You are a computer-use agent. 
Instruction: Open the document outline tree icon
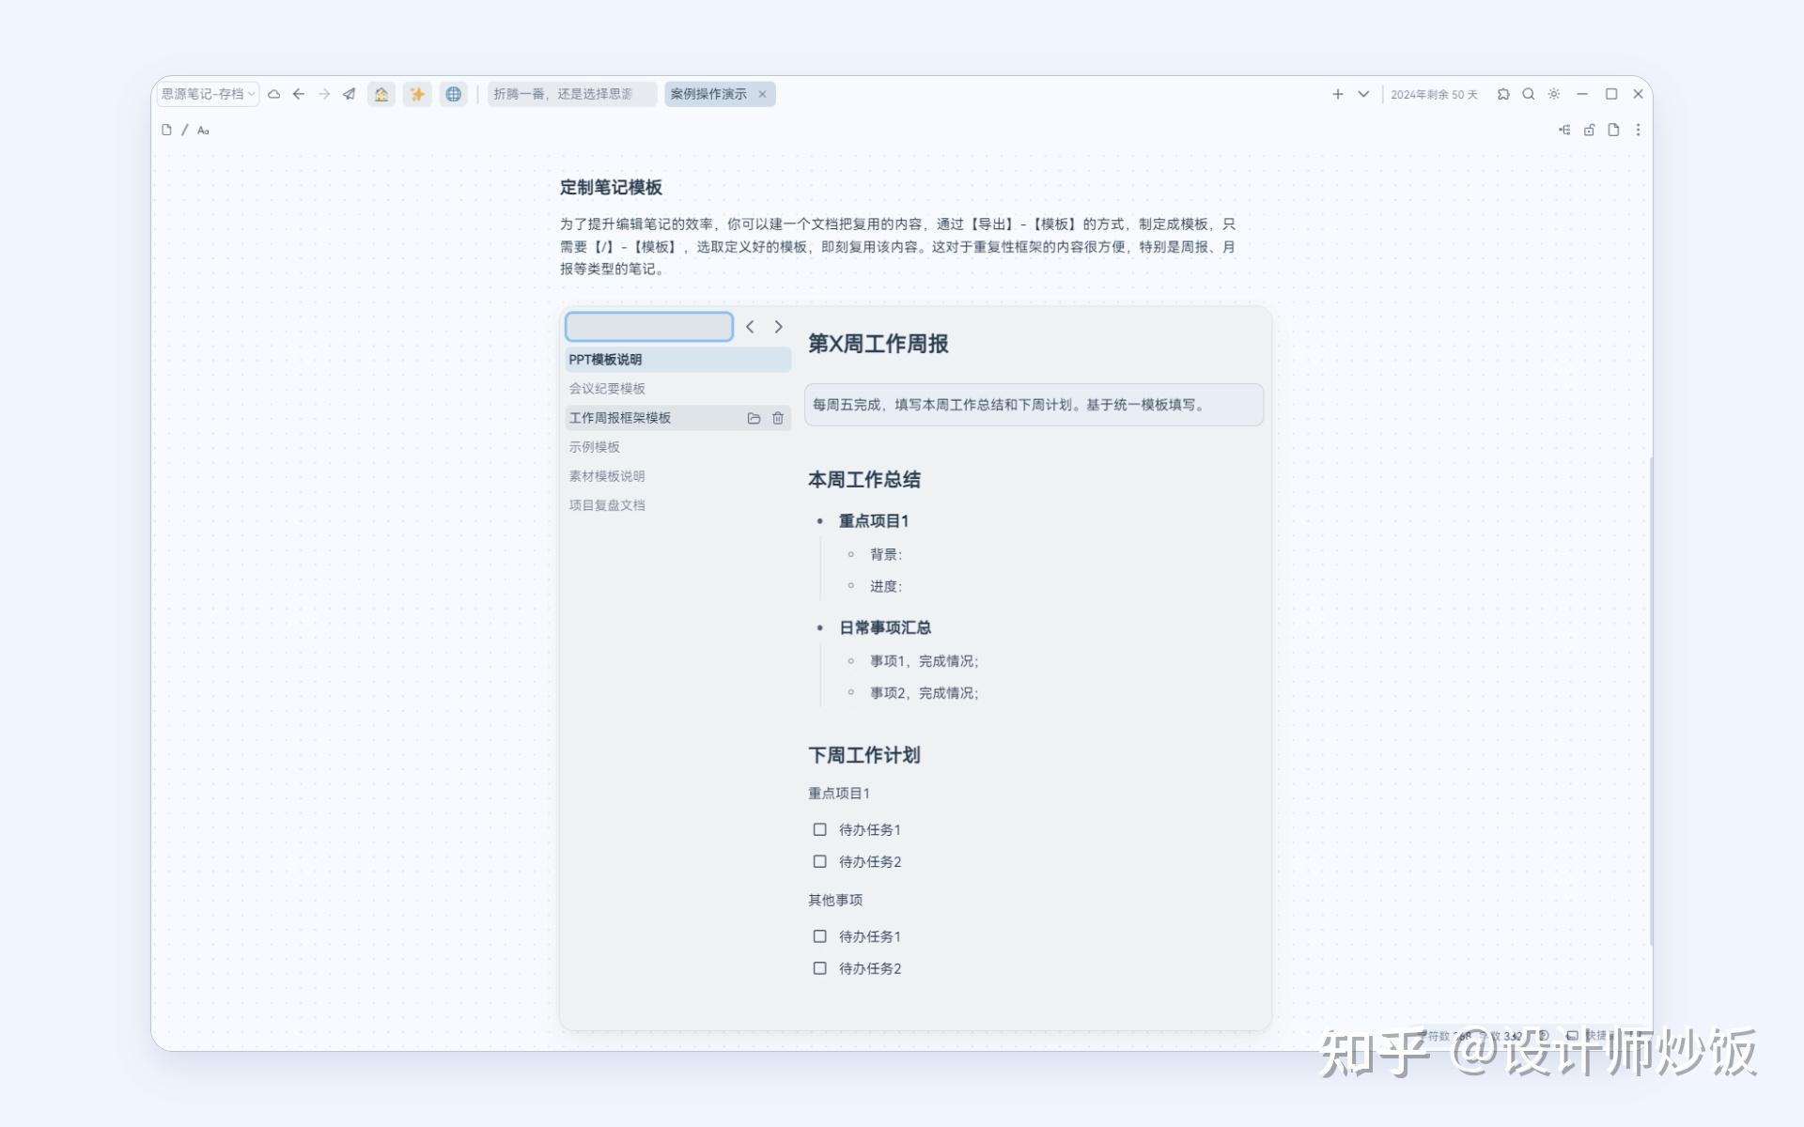(x=1564, y=130)
